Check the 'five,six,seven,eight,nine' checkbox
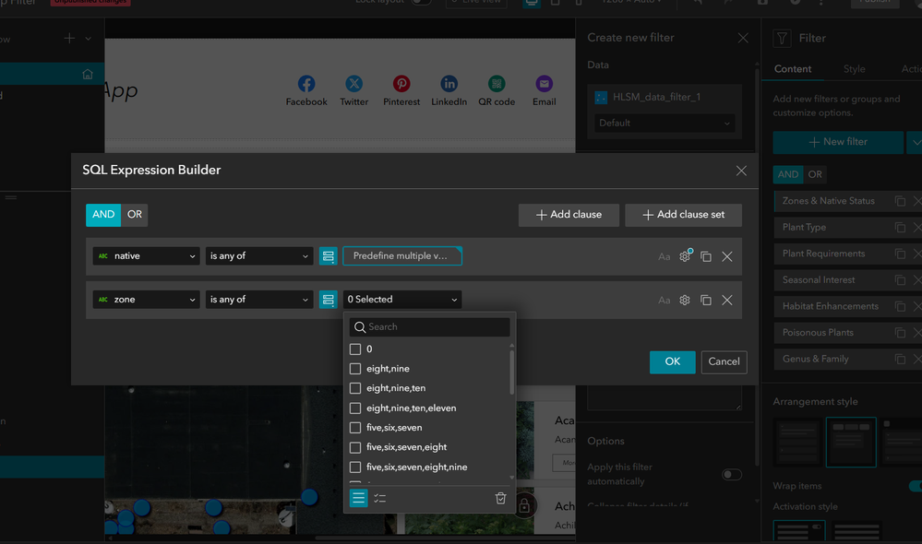This screenshot has height=544, width=922. pos(355,467)
